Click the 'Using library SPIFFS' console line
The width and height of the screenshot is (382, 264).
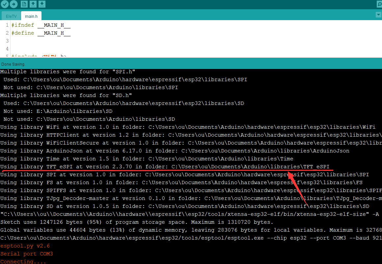pos(191,190)
